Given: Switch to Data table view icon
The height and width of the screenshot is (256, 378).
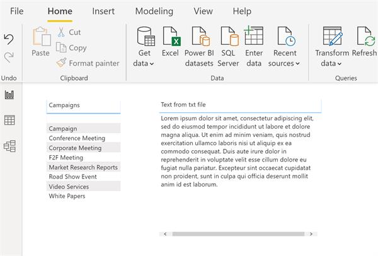Looking at the screenshot, I should [9, 120].
